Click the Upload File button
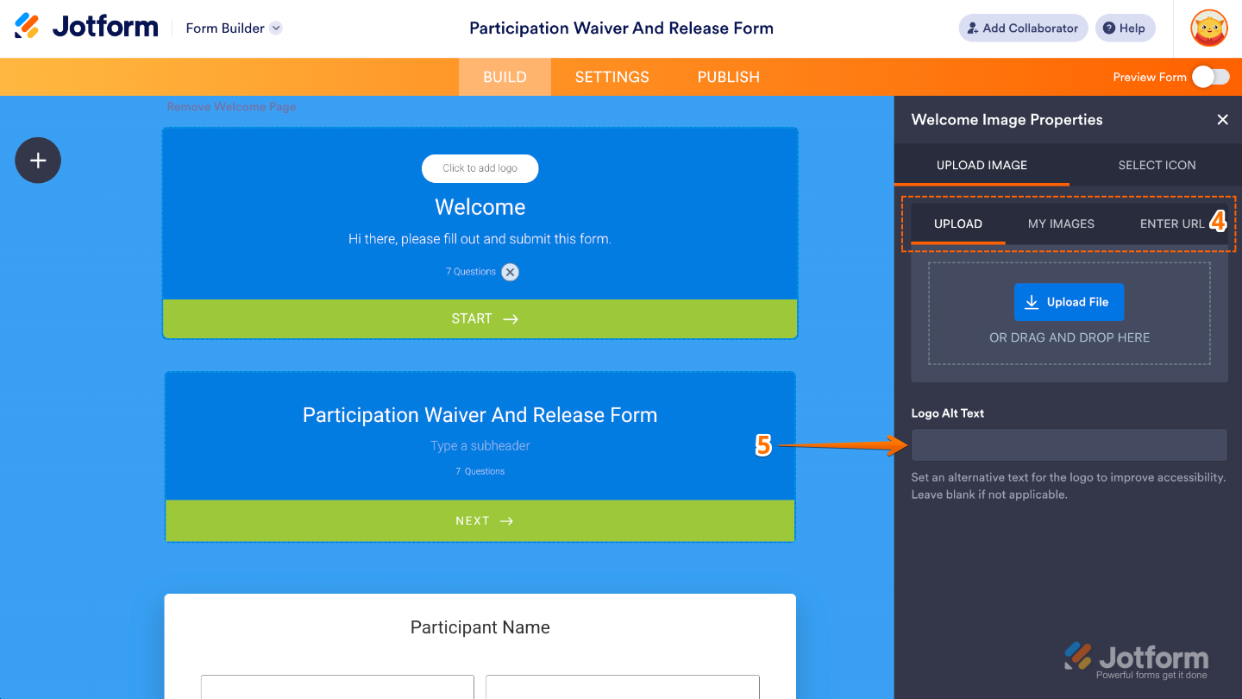 tap(1069, 302)
